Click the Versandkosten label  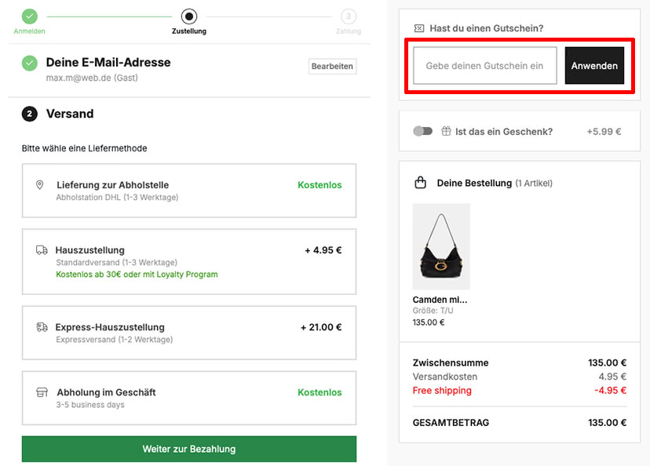point(445,377)
